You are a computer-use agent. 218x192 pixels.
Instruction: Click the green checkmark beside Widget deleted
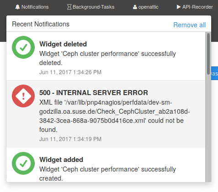[23, 47]
